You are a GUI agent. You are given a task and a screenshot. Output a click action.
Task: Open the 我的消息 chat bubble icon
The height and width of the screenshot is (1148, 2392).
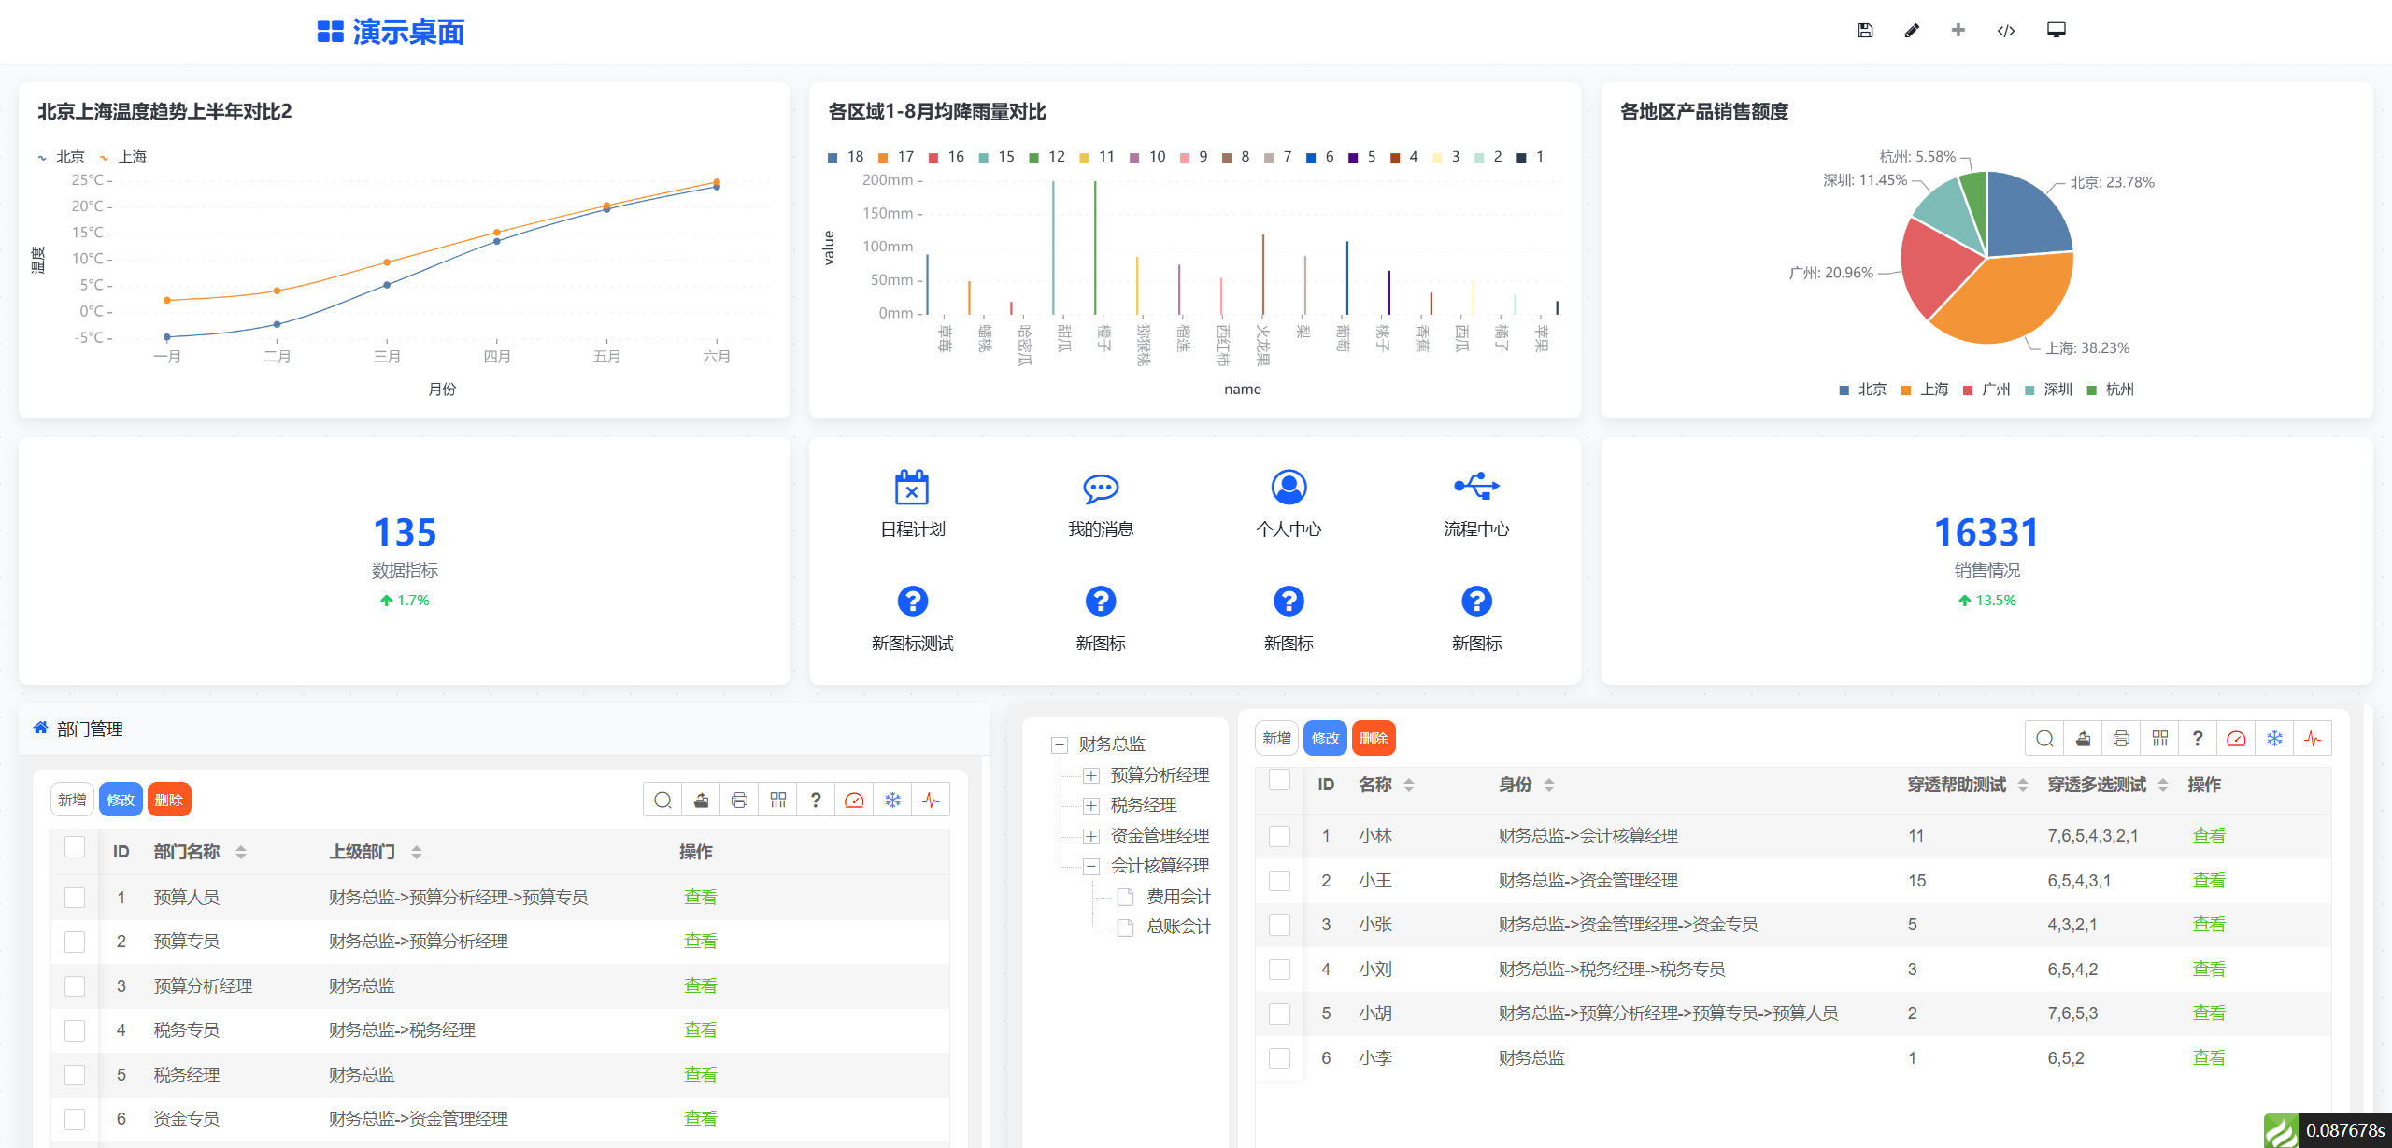[x=1100, y=488]
